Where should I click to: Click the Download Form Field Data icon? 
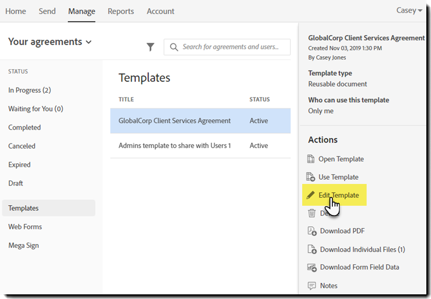pos(312,267)
